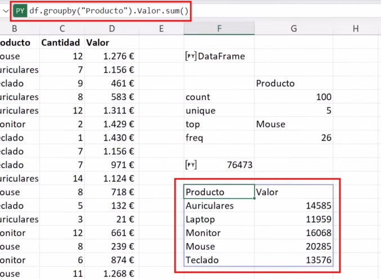Expand the formula bar chevron
The image size is (381, 279).
point(6,11)
